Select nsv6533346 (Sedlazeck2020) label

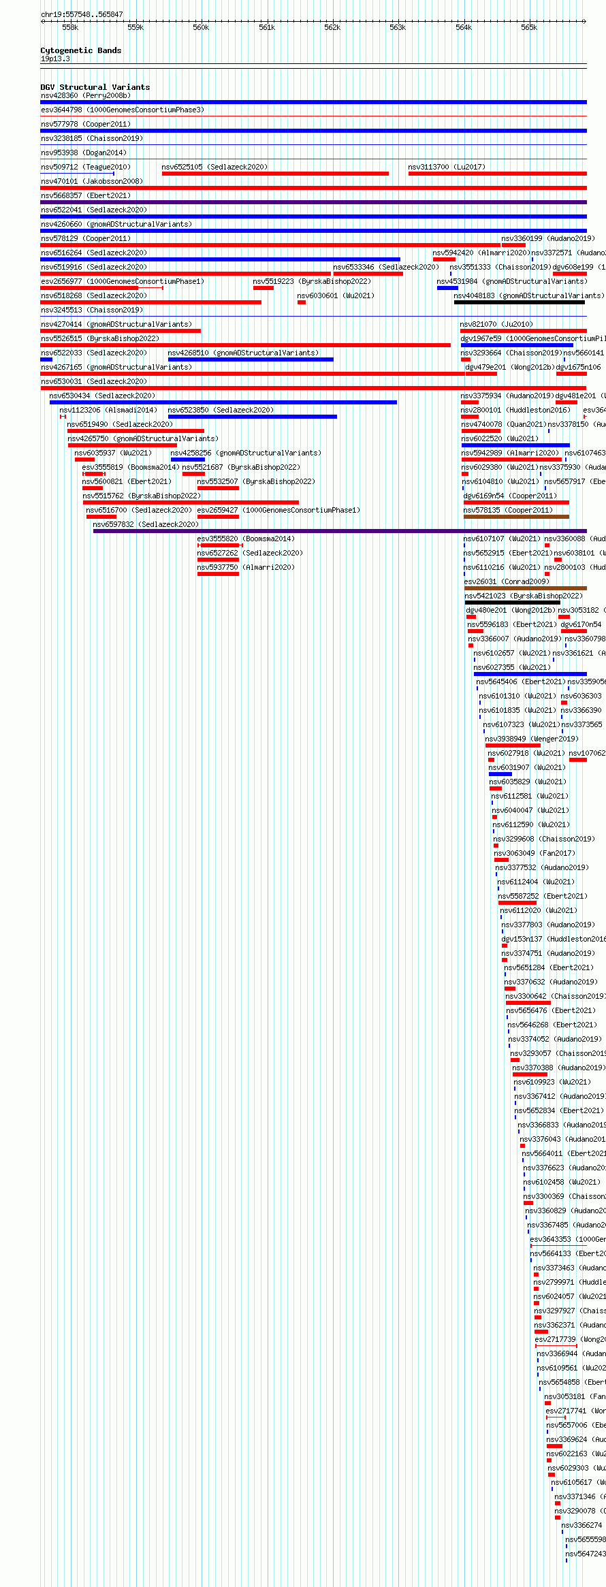coord(387,268)
